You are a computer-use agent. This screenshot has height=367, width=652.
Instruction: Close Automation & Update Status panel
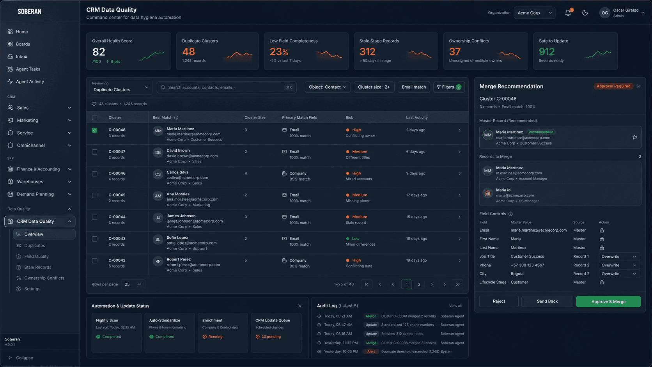click(x=299, y=306)
